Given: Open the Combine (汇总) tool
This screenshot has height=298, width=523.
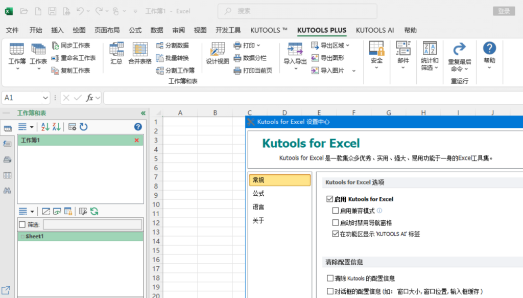Looking at the screenshot, I should point(116,53).
